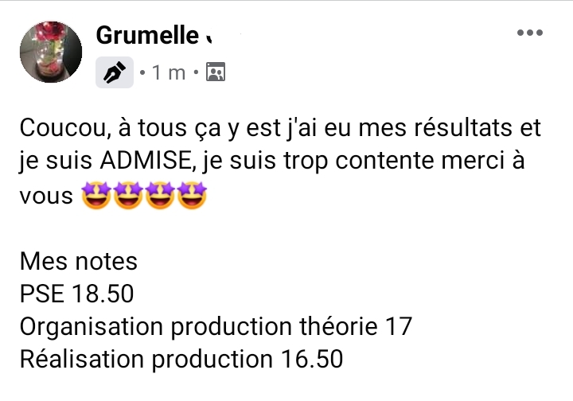
Task: Click the "Réalisation production 16.50" line
Action: 181,359
